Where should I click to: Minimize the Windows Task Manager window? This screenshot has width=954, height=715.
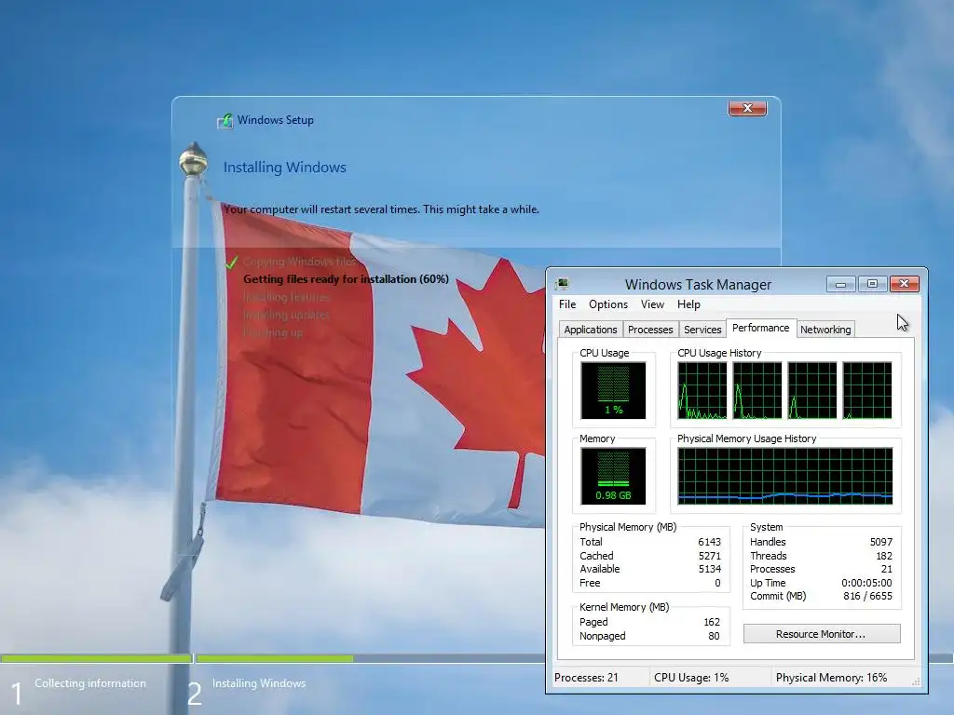coord(841,284)
